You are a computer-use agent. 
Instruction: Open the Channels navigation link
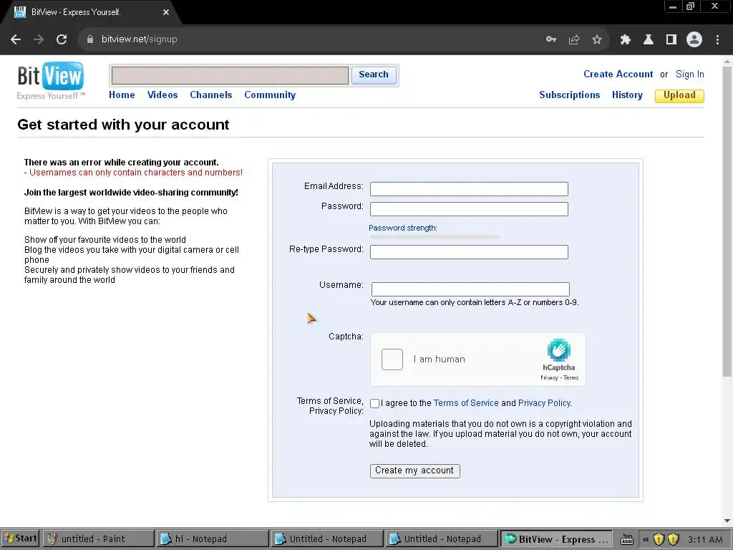(211, 95)
